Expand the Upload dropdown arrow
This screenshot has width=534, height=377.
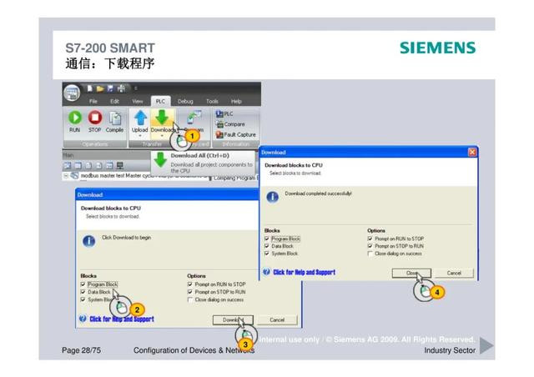(x=140, y=136)
